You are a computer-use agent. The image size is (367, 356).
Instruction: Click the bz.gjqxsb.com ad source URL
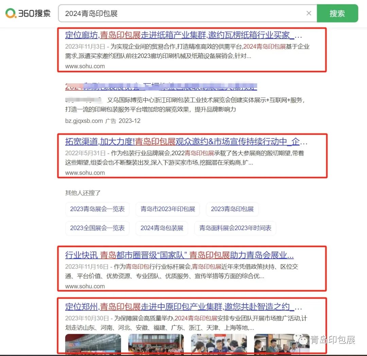(x=84, y=121)
